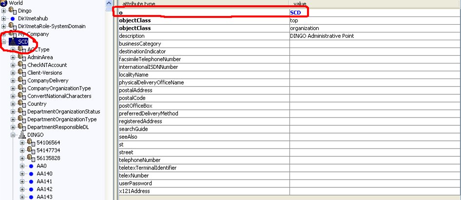Image resolution: width=461 pixels, height=200 pixels.
Task: Click the empty businessCategory value field
Action: tap(375, 44)
